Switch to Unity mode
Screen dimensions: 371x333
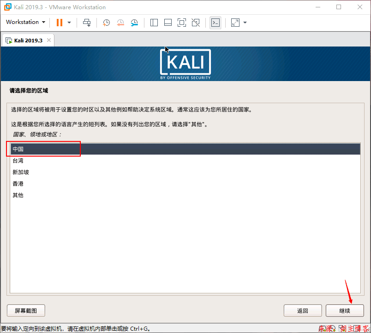[x=196, y=23]
